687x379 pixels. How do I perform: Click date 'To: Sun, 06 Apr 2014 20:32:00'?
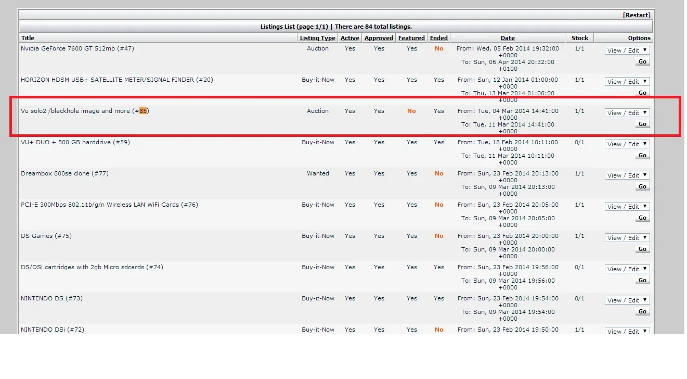tap(508, 62)
